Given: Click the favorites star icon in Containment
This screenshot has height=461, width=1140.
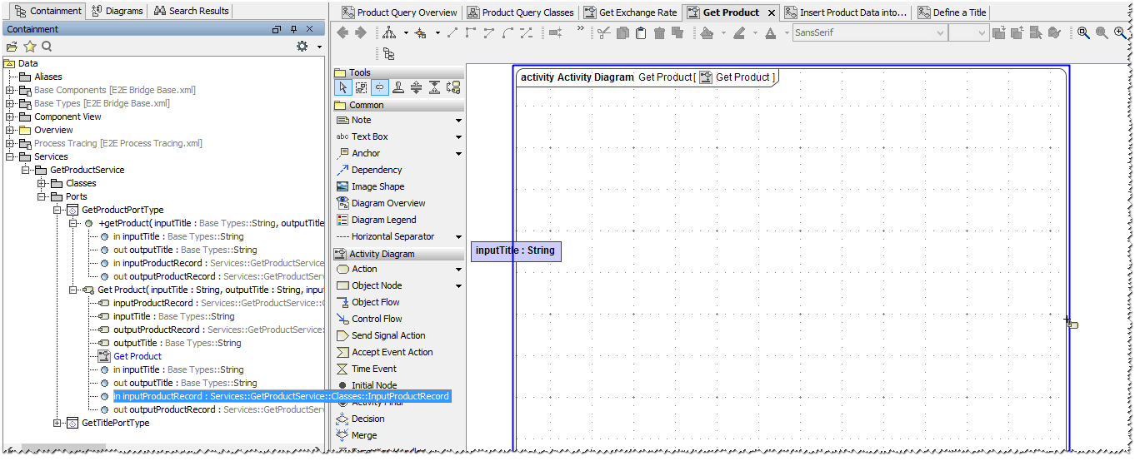Looking at the screenshot, I should [x=30, y=47].
